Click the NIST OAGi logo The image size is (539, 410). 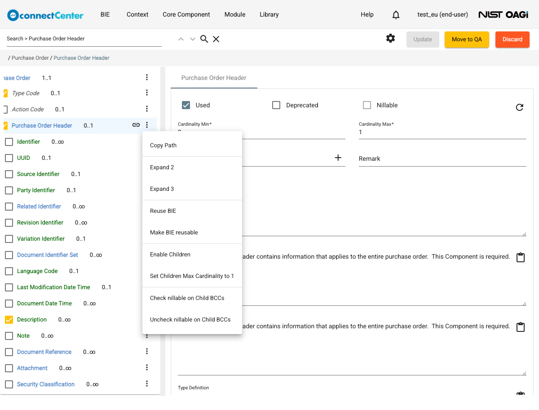point(504,15)
